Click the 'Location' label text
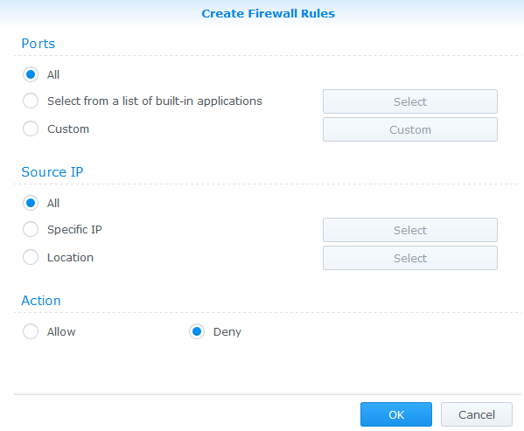The width and height of the screenshot is (524, 431). coord(70,257)
